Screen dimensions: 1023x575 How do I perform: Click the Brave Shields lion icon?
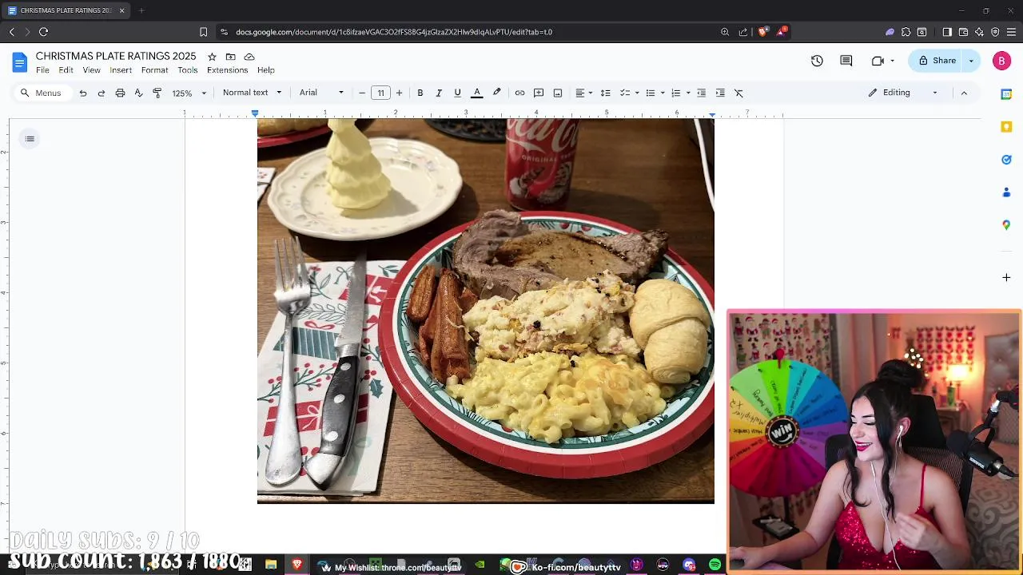point(762,32)
